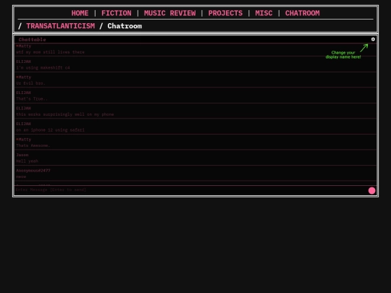Open the PROJECTS section
Screen dimensions: 391x293
pyautogui.click(x=225, y=13)
